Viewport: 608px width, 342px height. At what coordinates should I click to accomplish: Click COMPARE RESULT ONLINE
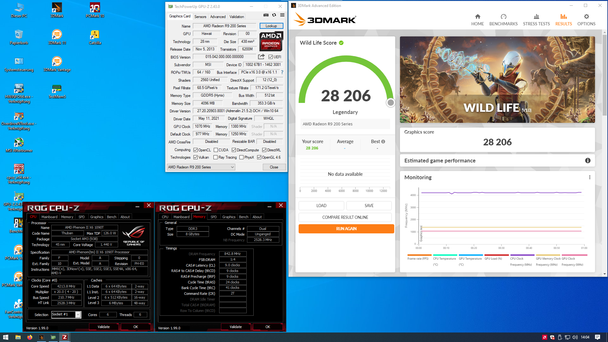345,217
